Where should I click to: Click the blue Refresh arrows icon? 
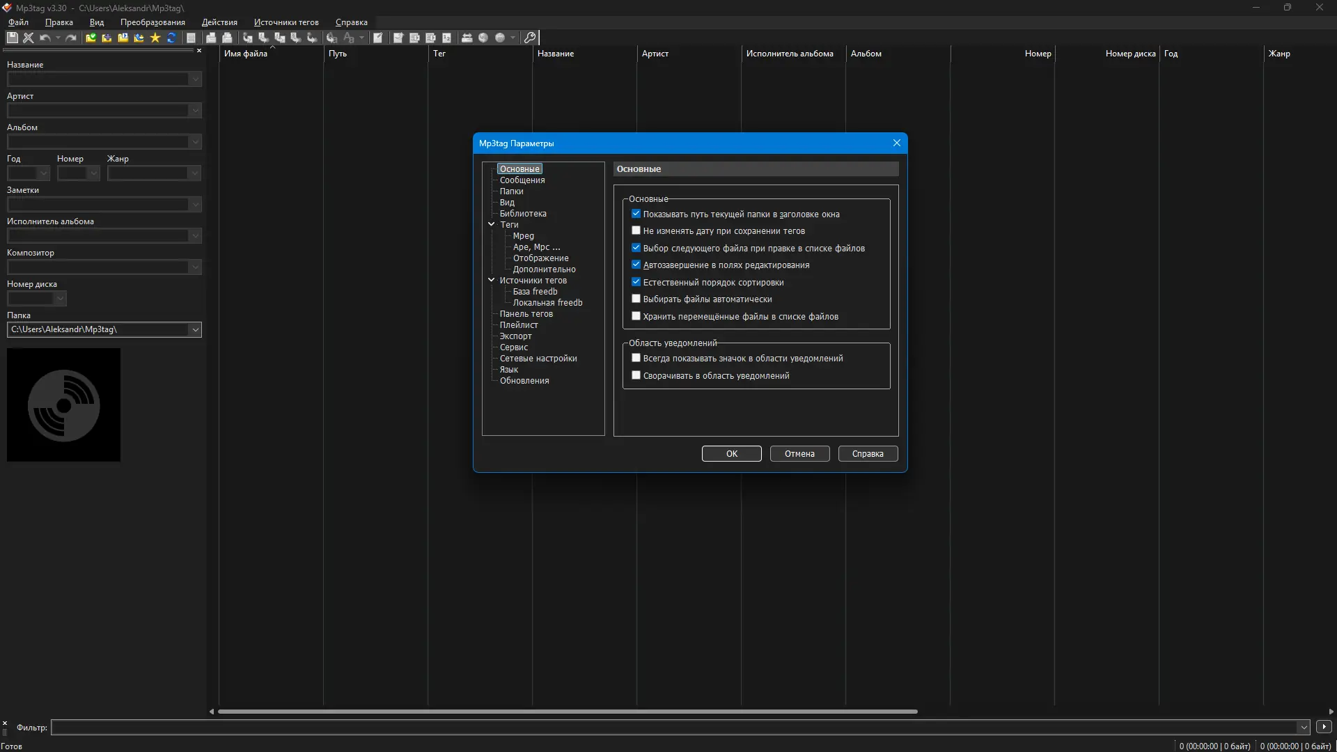(171, 38)
